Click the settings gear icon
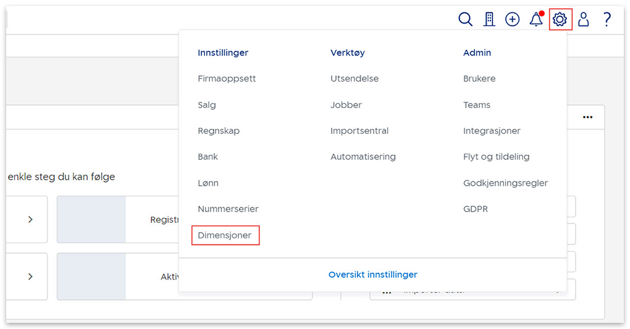630x329 pixels. coord(560,20)
